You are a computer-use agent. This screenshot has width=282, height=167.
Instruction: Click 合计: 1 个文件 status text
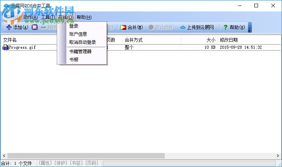tap(17, 163)
